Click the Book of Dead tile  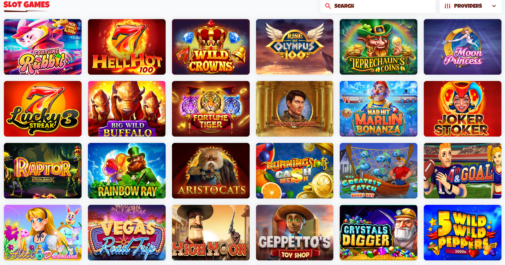(295, 109)
